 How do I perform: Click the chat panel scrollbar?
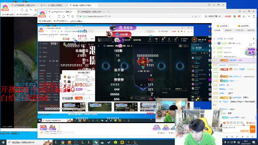pos(255,117)
